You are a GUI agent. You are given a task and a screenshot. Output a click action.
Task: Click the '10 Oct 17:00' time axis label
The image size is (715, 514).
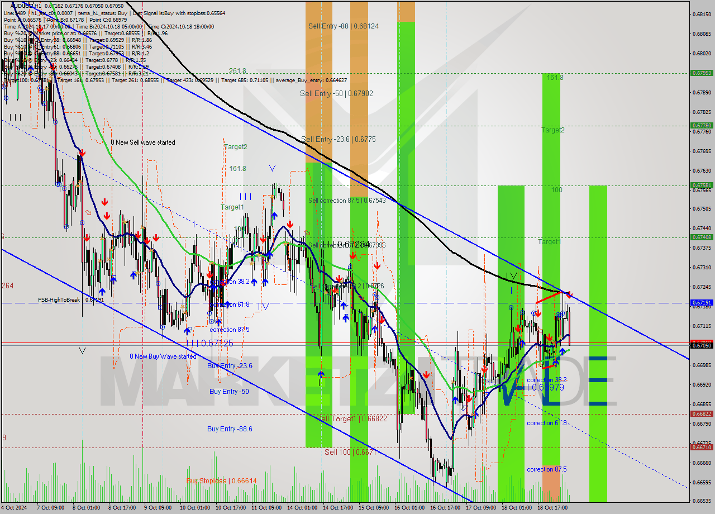coord(230,508)
